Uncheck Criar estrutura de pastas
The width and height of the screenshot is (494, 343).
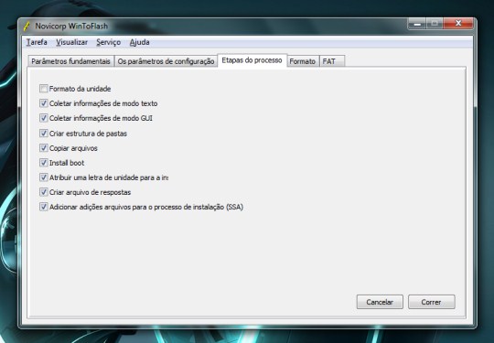tap(44, 134)
